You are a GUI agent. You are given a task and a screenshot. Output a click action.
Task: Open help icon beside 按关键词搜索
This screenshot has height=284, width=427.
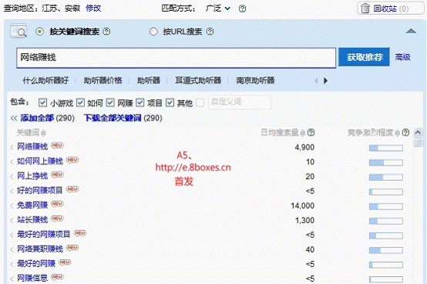106,32
